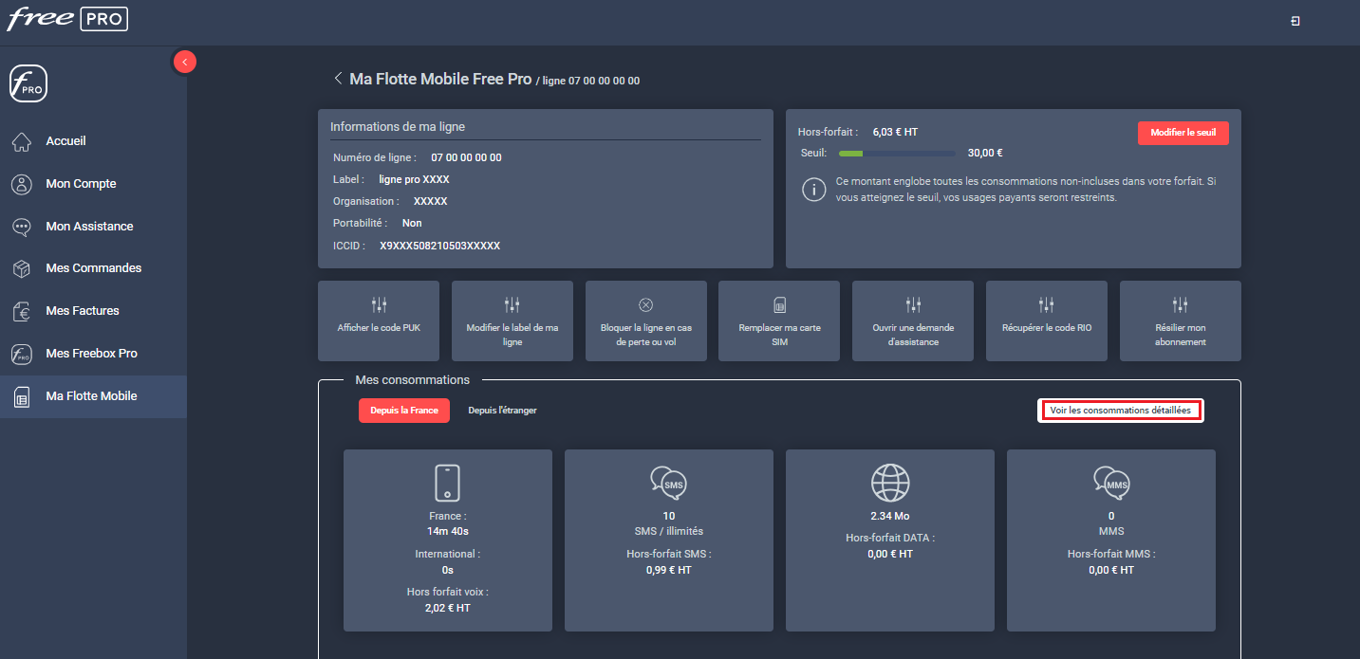1360x659 pixels.
Task: Click the Mes Commandes box icon
Action: [x=21, y=268]
